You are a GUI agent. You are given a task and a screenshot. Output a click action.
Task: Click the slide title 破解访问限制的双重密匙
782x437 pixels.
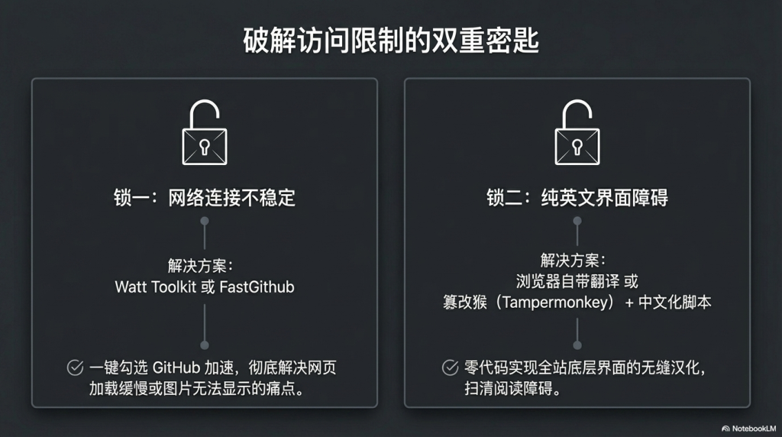391,40
